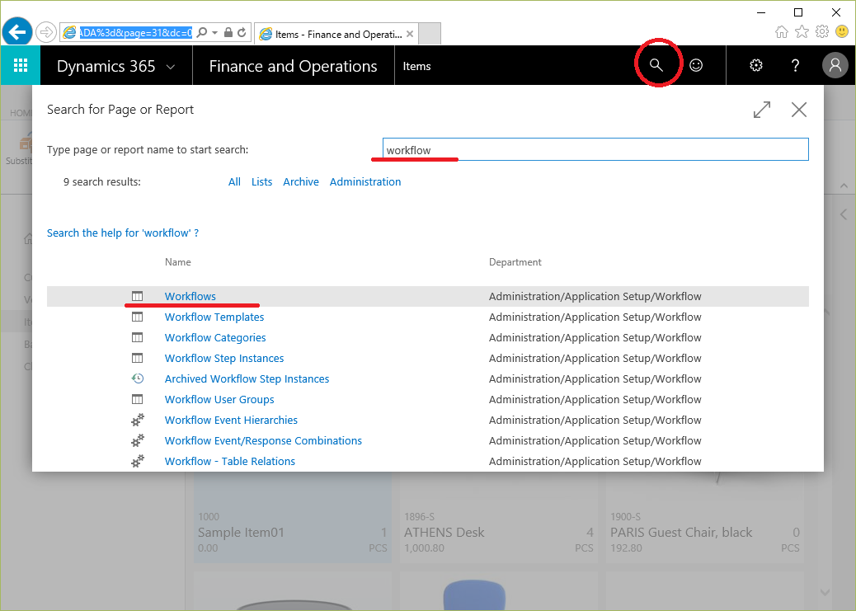This screenshot has width=856, height=611.
Task: Filter results by Administration
Action: click(x=365, y=182)
